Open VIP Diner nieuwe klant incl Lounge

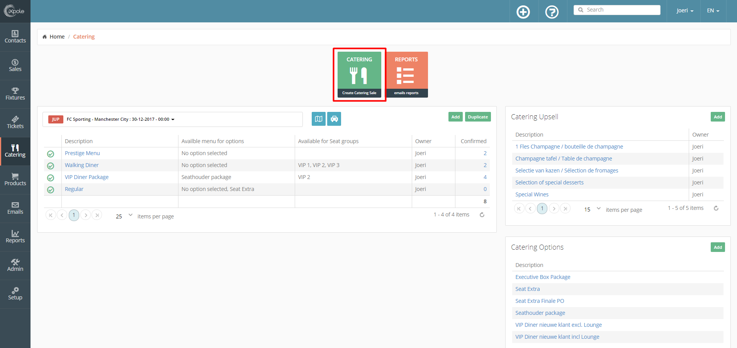tap(557, 337)
